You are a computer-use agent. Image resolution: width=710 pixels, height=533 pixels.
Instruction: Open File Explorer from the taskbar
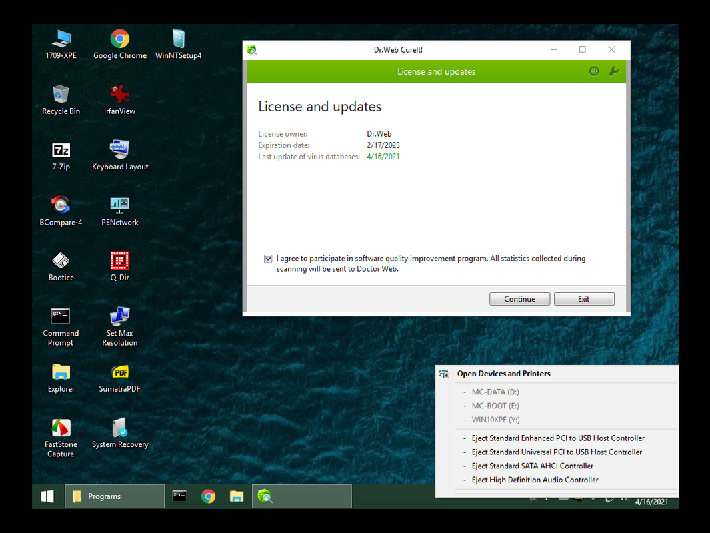coord(237,496)
